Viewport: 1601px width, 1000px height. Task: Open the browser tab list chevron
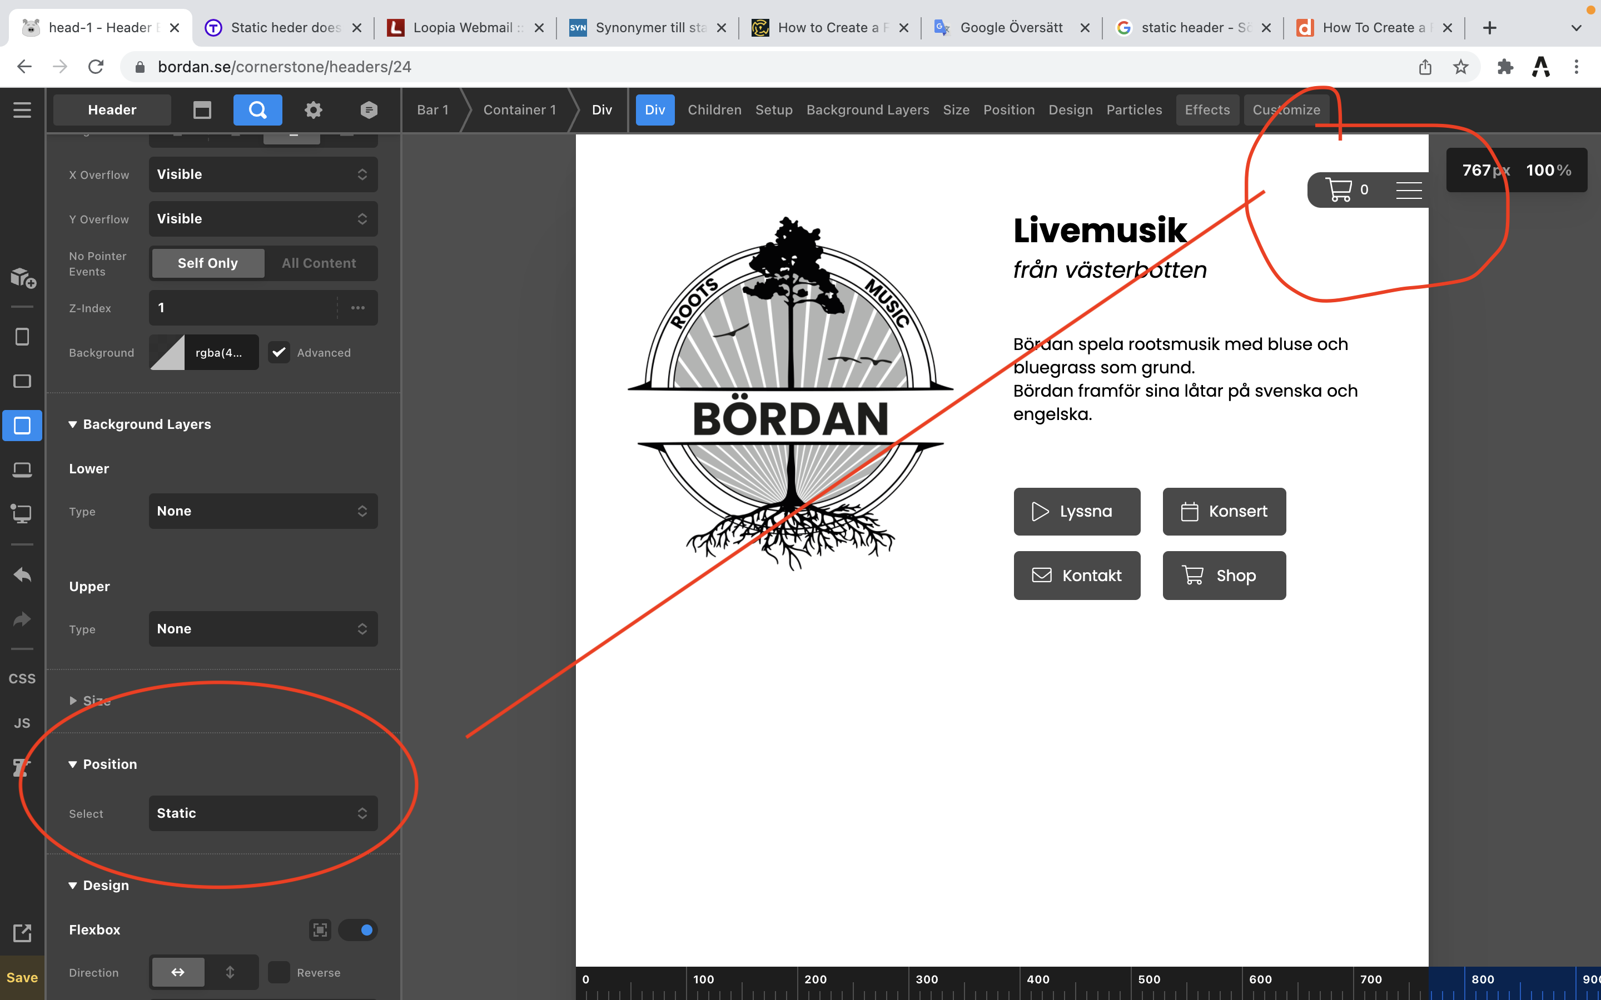[1577, 28]
